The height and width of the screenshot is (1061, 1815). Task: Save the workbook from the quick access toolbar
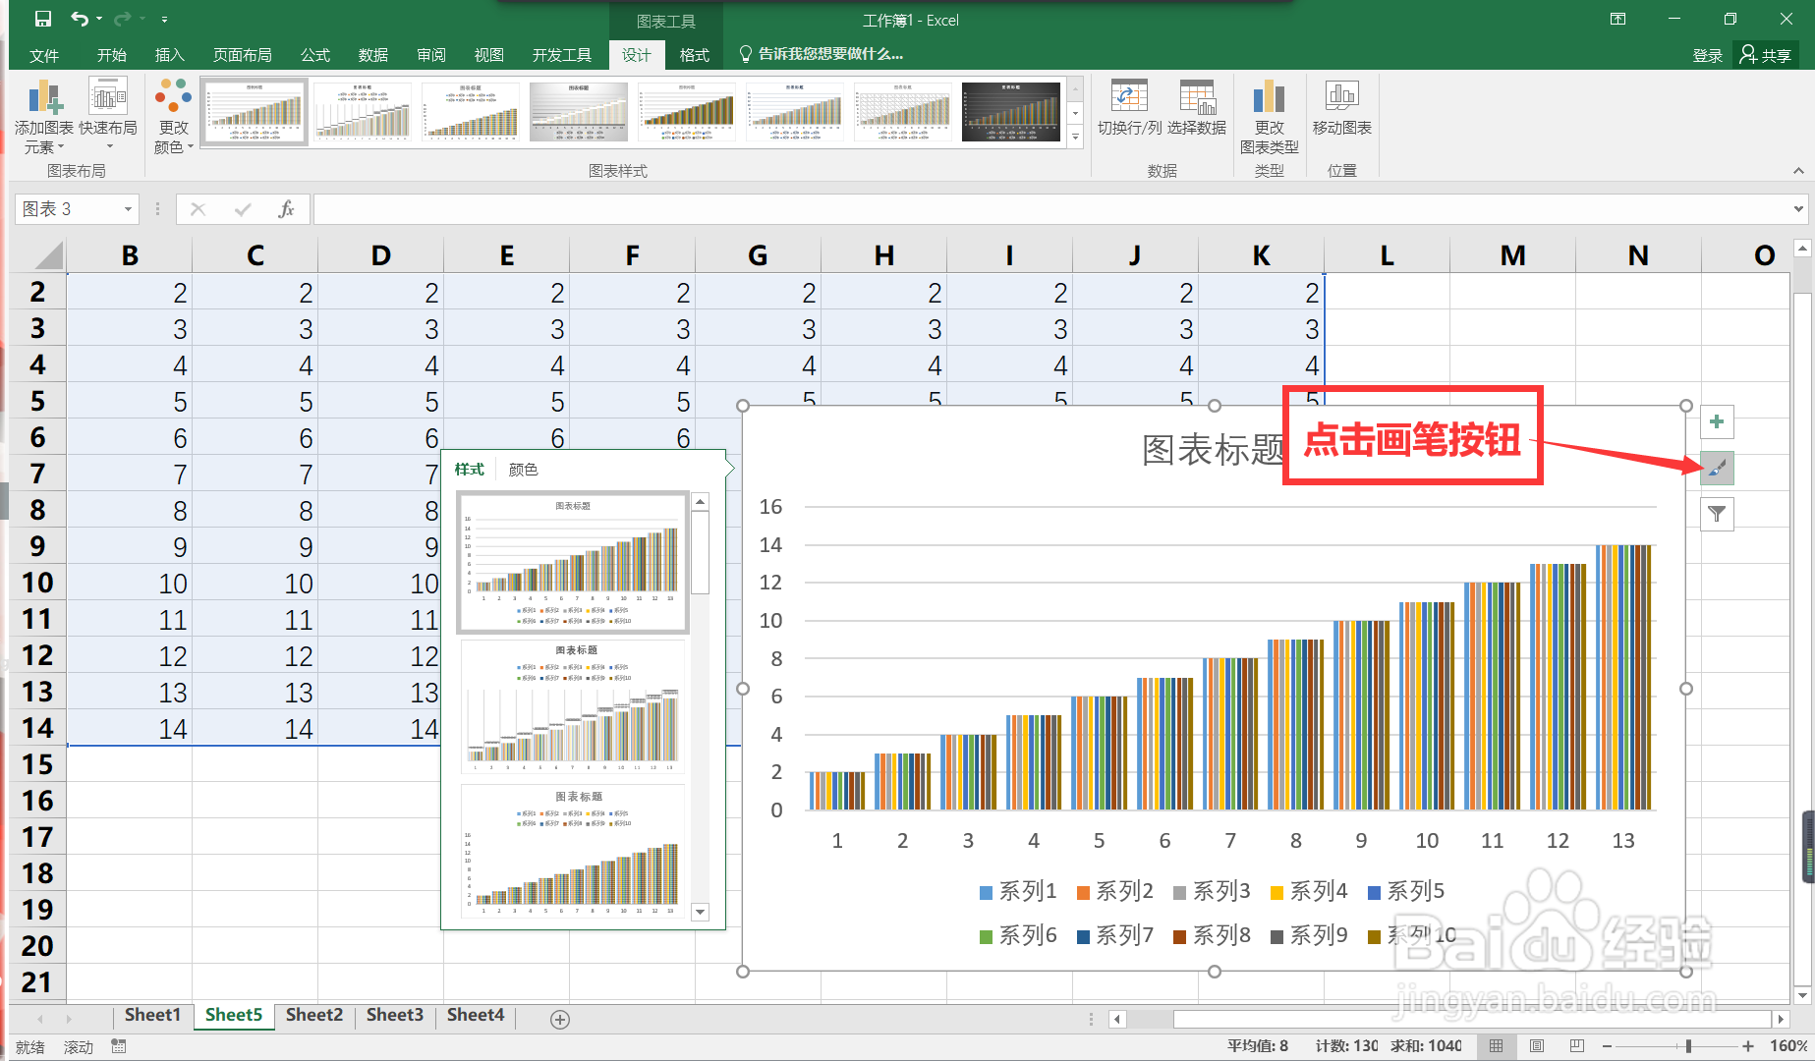pyautogui.click(x=42, y=19)
